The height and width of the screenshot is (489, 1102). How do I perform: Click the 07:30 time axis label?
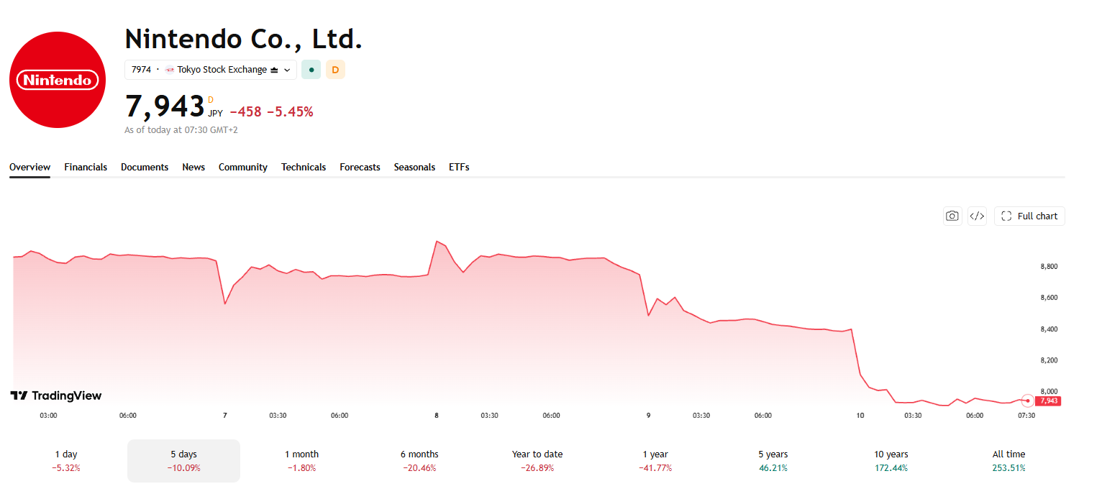click(x=1026, y=416)
